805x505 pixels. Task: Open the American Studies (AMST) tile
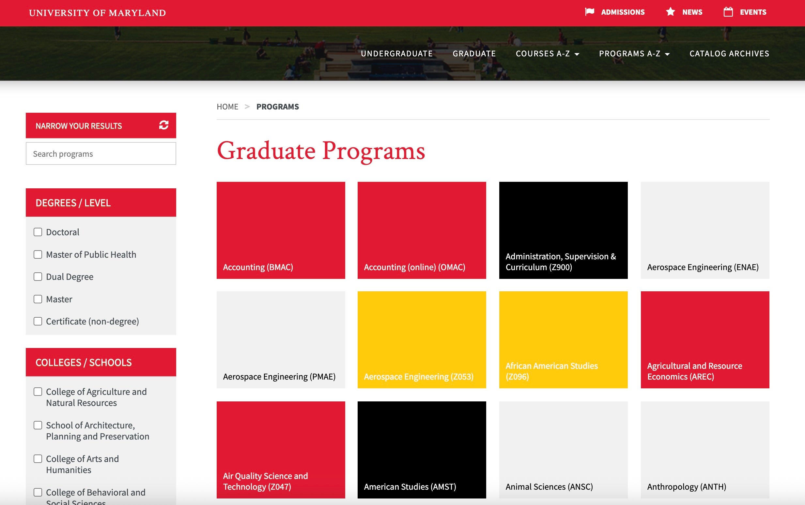pos(422,450)
